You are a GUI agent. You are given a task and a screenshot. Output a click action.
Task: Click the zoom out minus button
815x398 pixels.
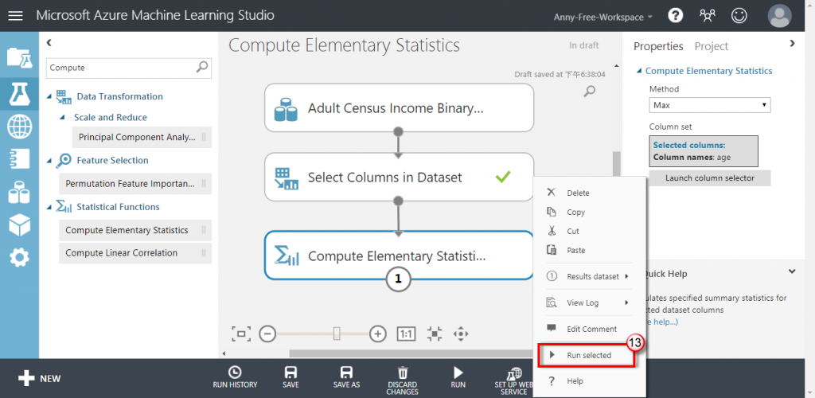tap(267, 334)
